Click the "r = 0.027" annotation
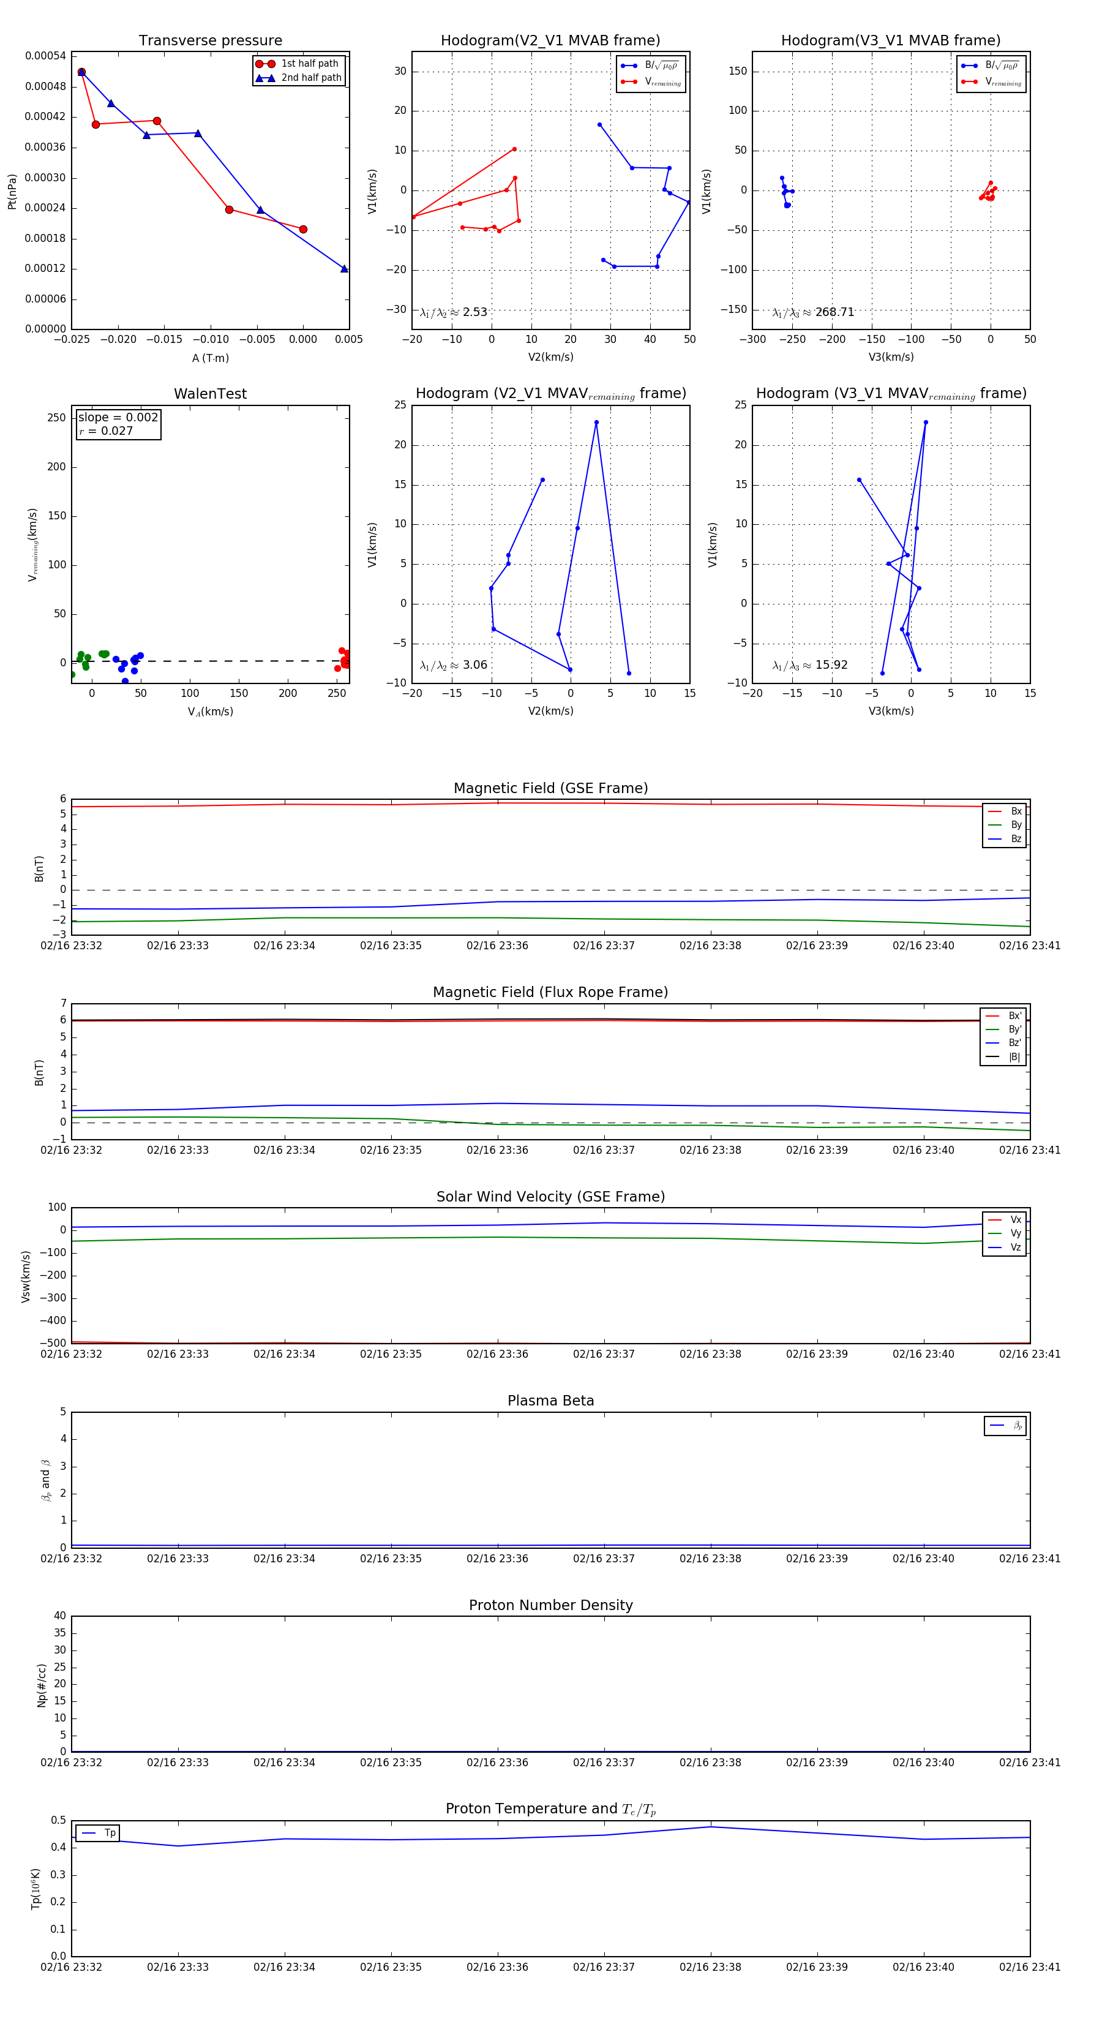 click(x=106, y=431)
